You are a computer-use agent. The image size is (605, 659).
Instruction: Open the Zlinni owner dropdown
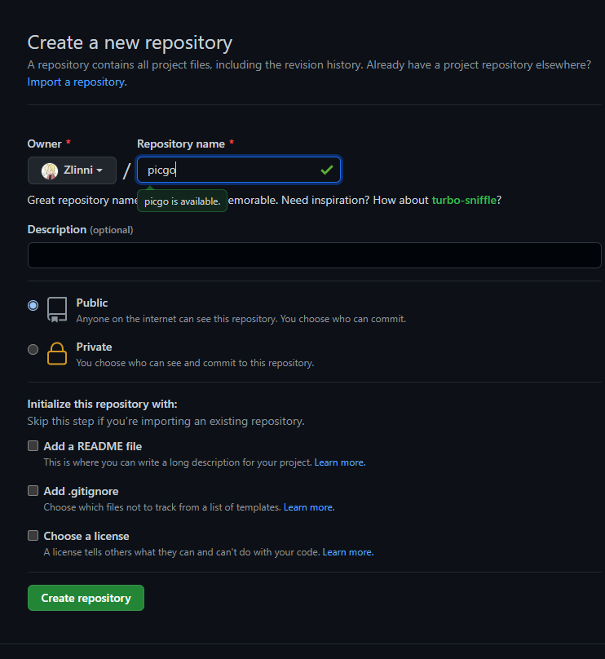coord(73,170)
